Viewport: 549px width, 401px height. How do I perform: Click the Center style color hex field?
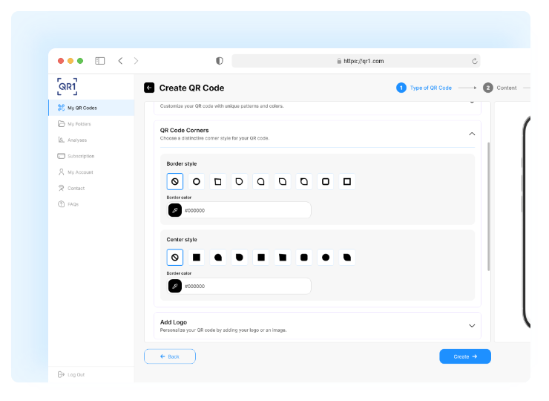click(x=245, y=286)
